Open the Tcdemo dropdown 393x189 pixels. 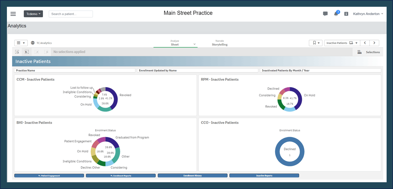point(33,14)
